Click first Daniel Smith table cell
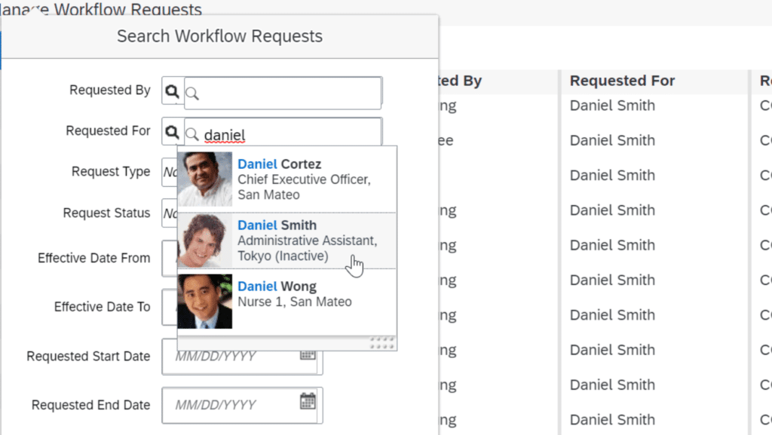The width and height of the screenshot is (772, 435). 612,106
